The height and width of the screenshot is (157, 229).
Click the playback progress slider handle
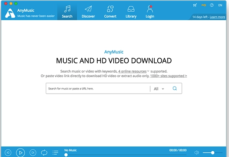66,155
